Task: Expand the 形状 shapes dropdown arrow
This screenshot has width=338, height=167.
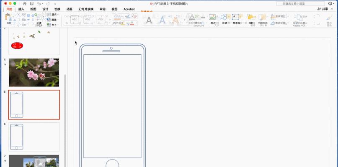Action: tap(229, 17)
